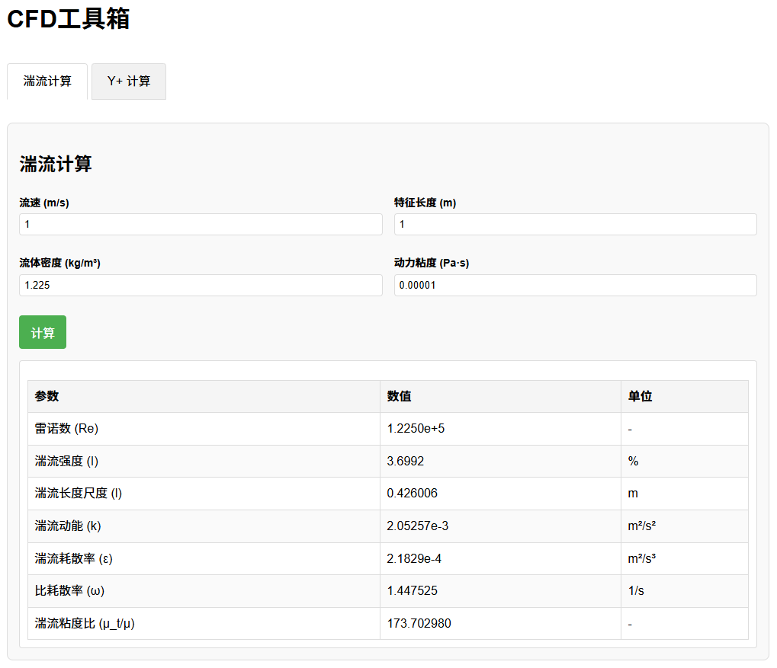The image size is (777, 668).
Task: Select the 动力粘度 (Pa·s) input field
Action: click(x=575, y=285)
